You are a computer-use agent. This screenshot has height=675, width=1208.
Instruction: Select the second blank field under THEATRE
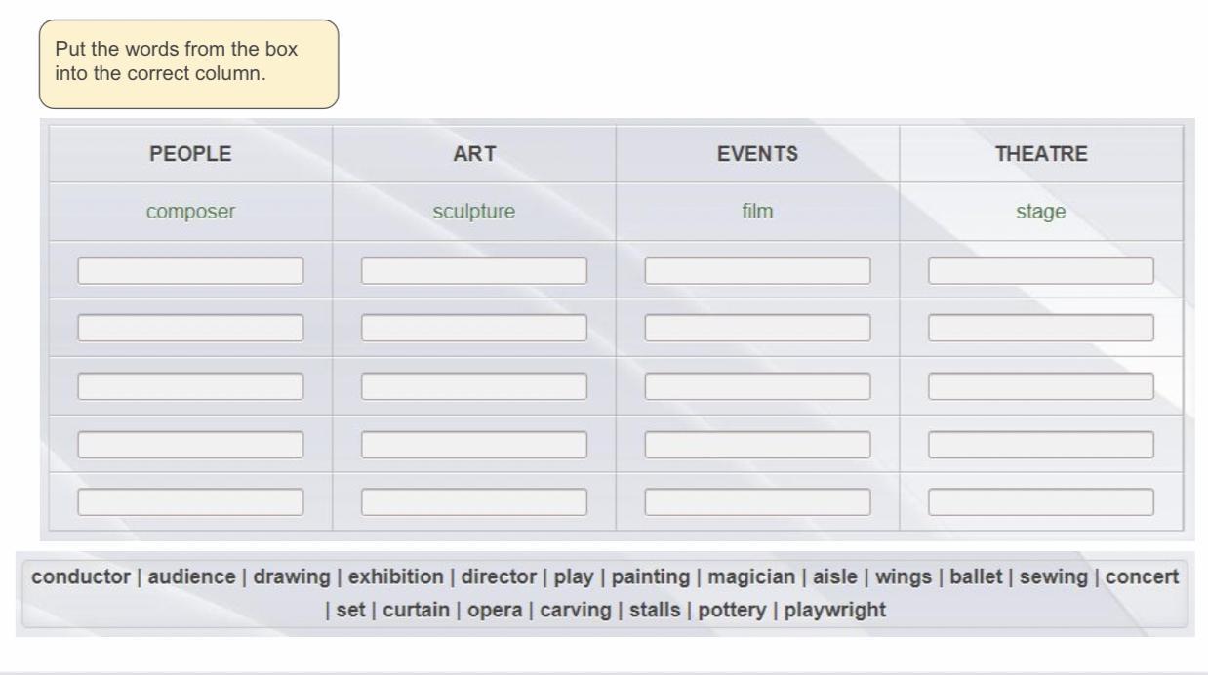(1041, 328)
